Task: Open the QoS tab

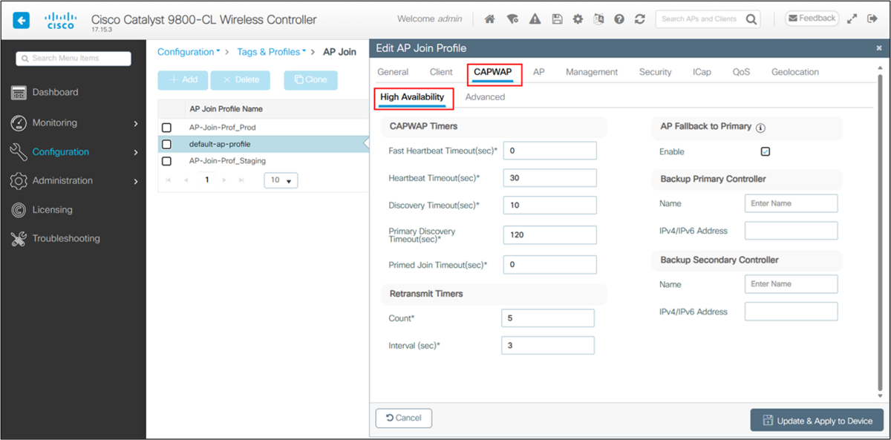Action: click(741, 72)
